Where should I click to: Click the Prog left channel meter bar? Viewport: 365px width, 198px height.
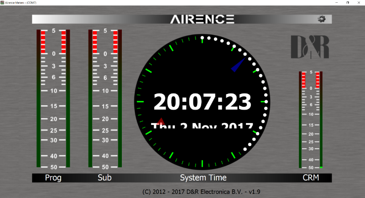(39, 98)
